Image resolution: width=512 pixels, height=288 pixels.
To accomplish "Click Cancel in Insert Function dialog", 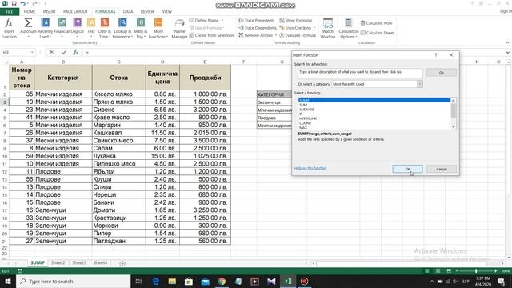I will 442,169.
